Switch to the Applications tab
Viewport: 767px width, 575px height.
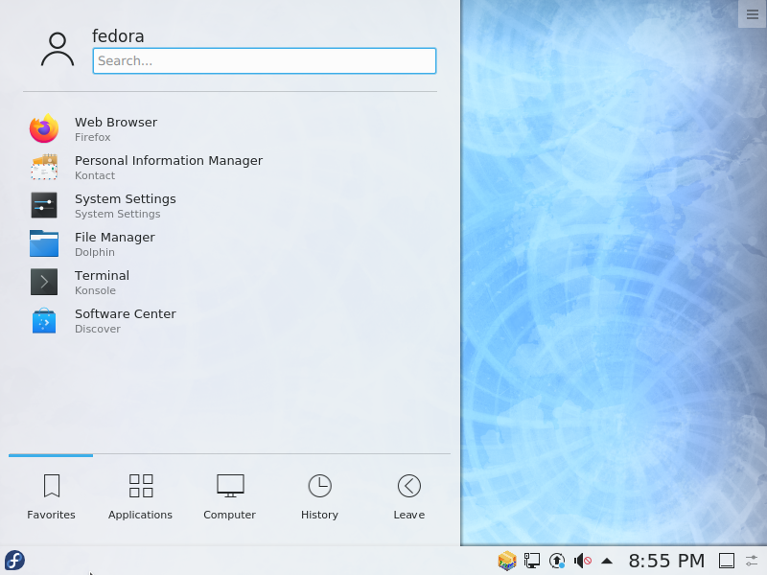click(x=140, y=497)
